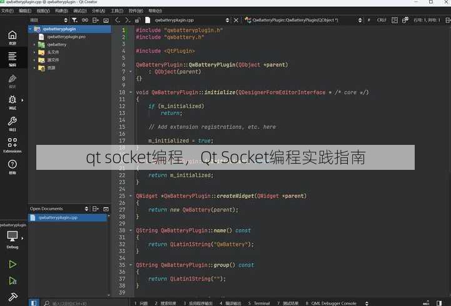Image resolution: width=451 pixels, height=306 pixels.
Task: Click the line and column indicator
Action: point(427,20)
